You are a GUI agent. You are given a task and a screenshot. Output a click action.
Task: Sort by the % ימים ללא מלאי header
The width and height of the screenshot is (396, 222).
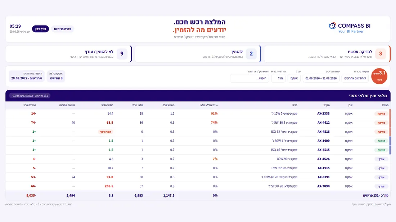(x=208, y=105)
